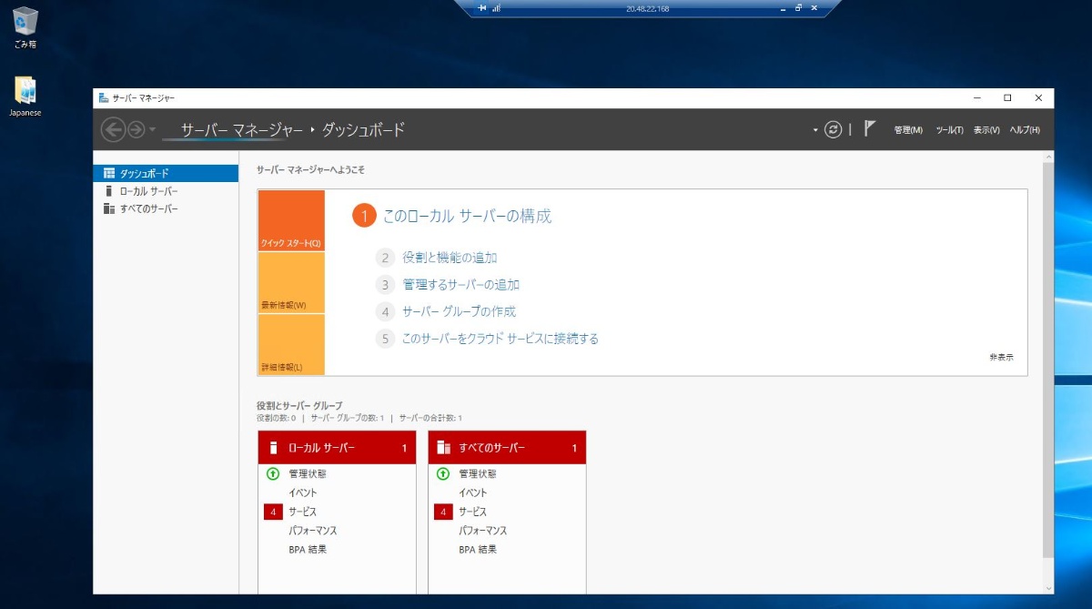Viewport: 1092px width, 609px height.
Task: Click the step 4 circle icon
Action: tap(385, 311)
